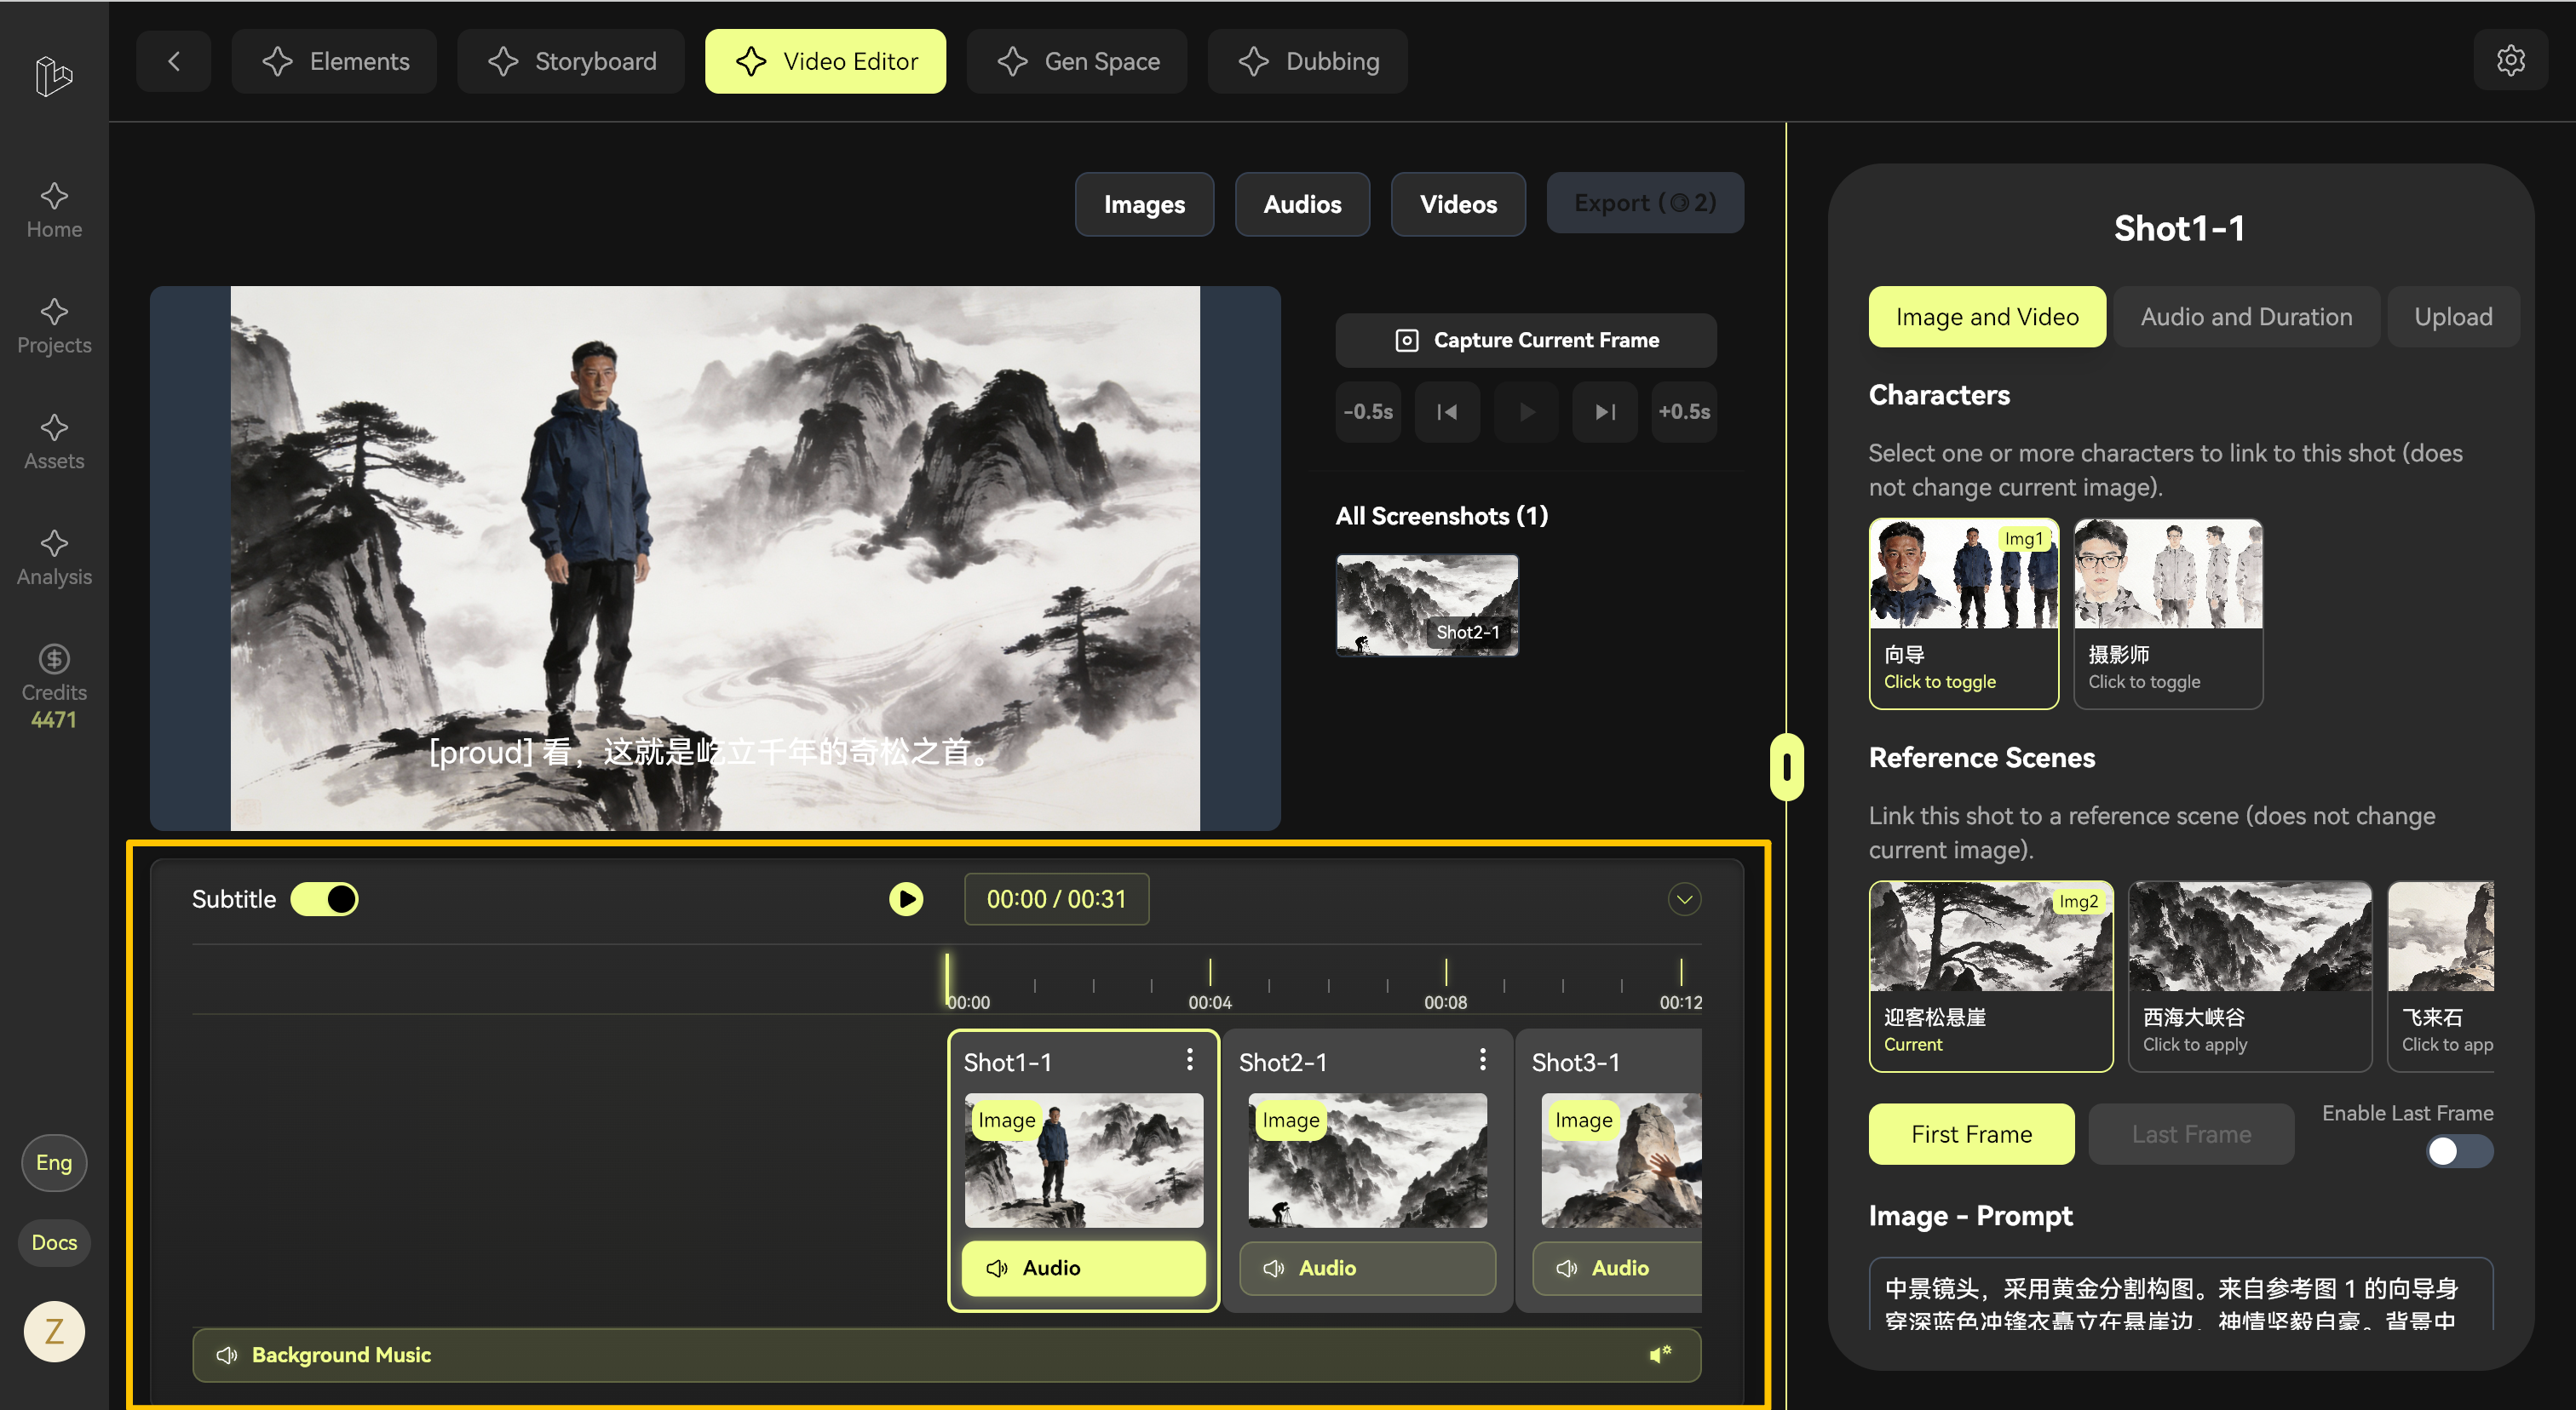The width and height of the screenshot is (2576, 1410).
Task: Open Storyboard tab
Action: [x=571, y=61]
